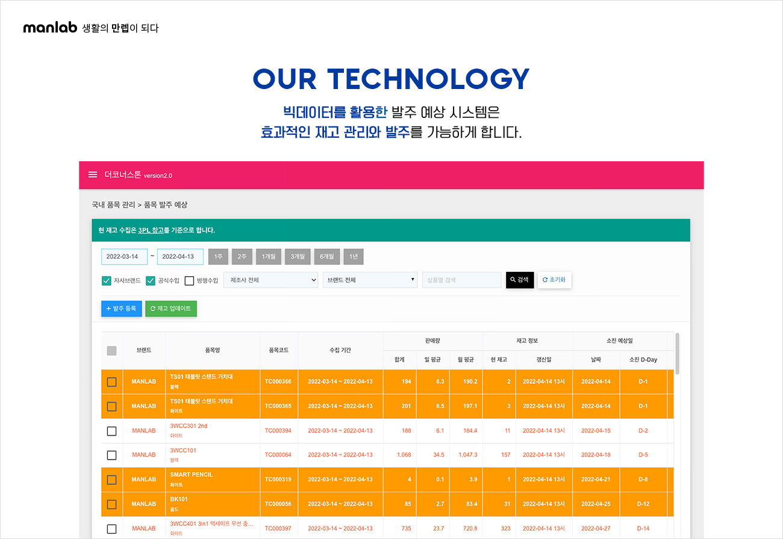
Task: Tick the select-all checkbox in table header
Action: tap(111, 351)
